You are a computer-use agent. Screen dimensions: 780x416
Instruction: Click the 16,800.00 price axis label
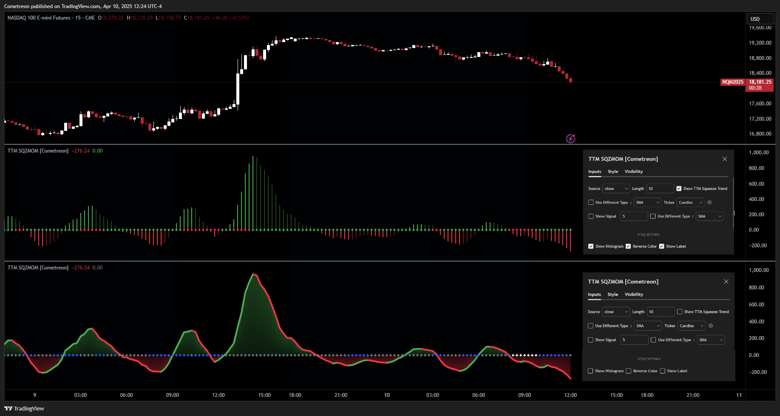[x=760, y=134]
